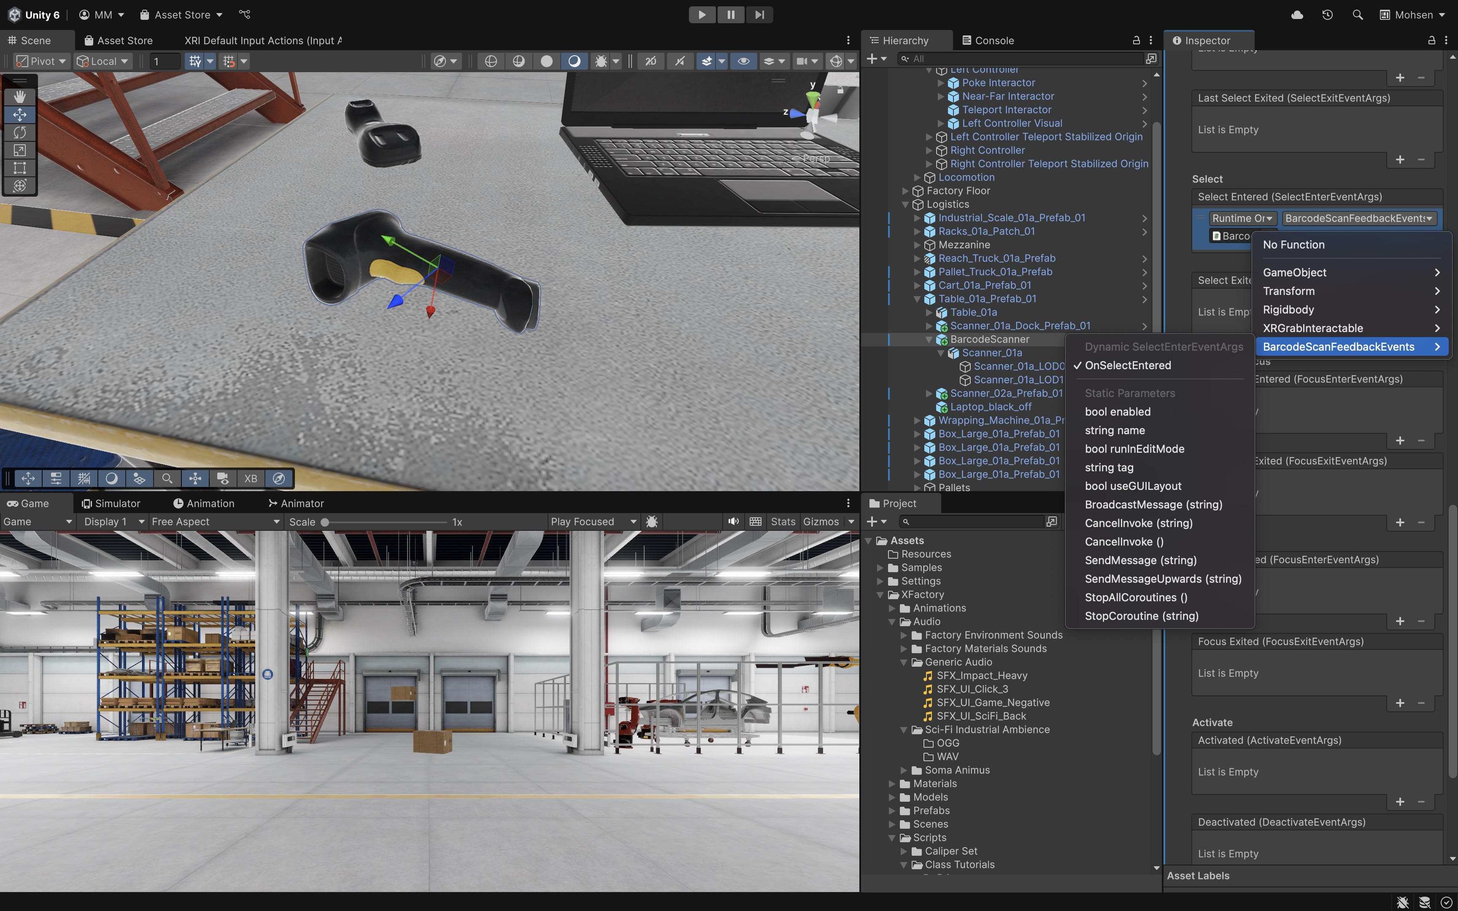Select the Hand view tool
1458x911 pixels.
[x=19, y=96]
